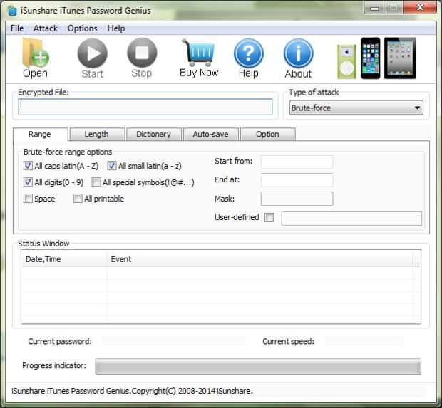Switch to the Dictionary tab
The width and height of the screenshot is (442, 408).
click(154, 135)
